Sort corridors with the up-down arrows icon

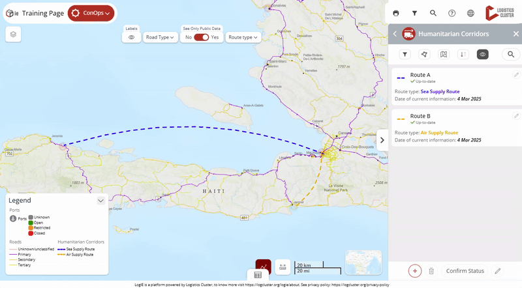(463, 55)
